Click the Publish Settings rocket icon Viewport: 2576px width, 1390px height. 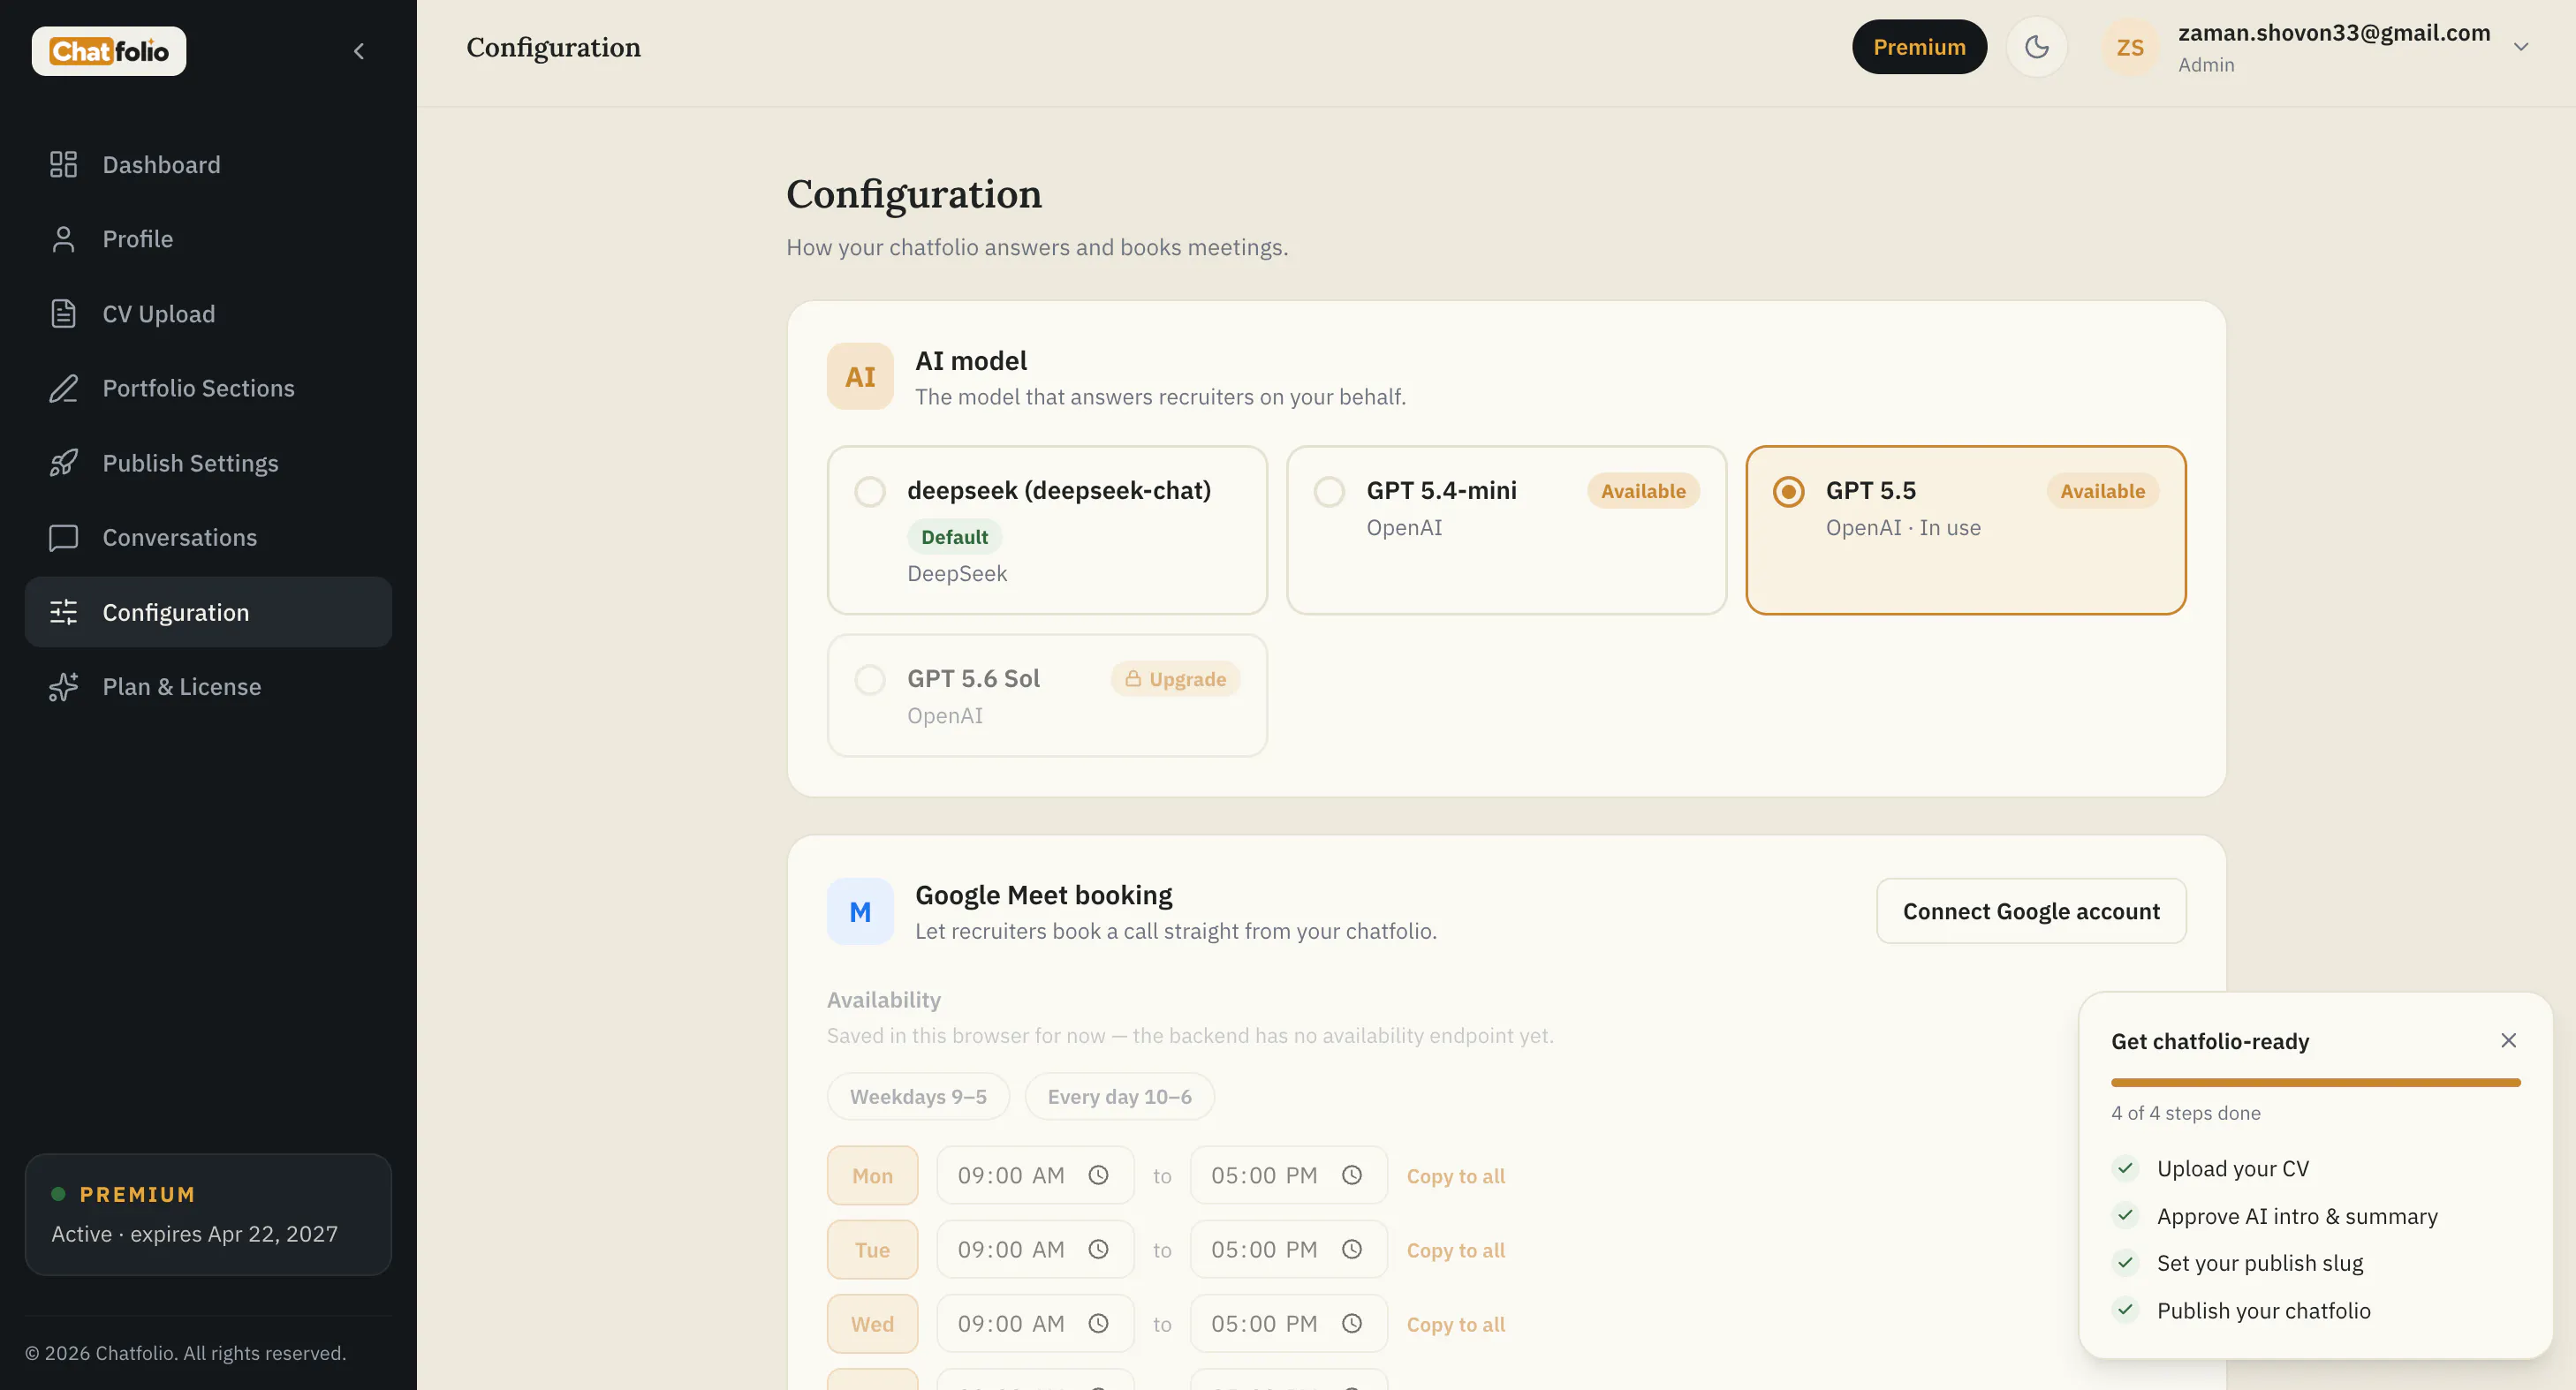tap(63, 463)
